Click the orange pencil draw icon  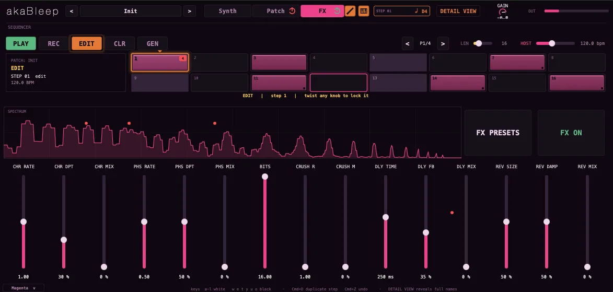point(350,11)
